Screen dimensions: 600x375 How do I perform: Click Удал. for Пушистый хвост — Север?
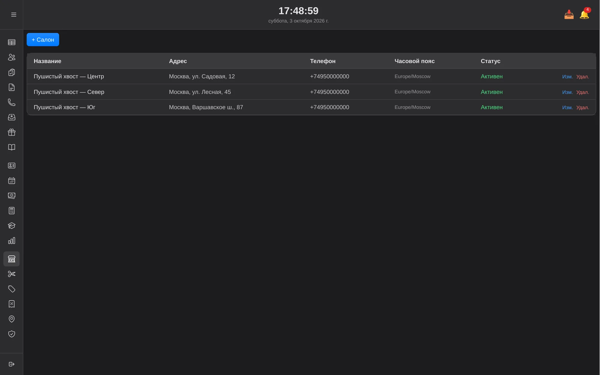point(583,92)
